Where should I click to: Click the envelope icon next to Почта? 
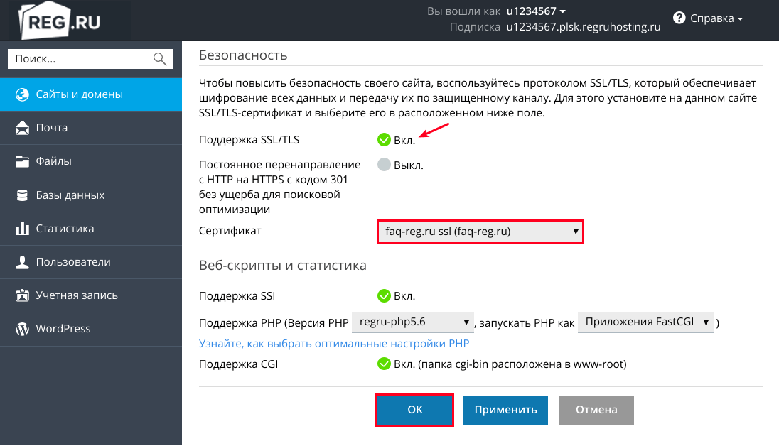click(22, 128)
